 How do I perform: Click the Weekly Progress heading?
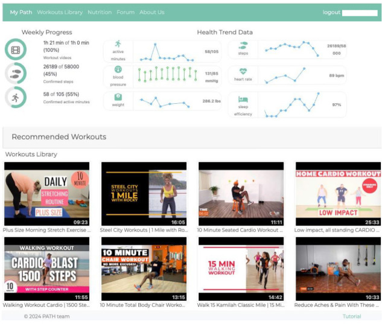[47, 32]
